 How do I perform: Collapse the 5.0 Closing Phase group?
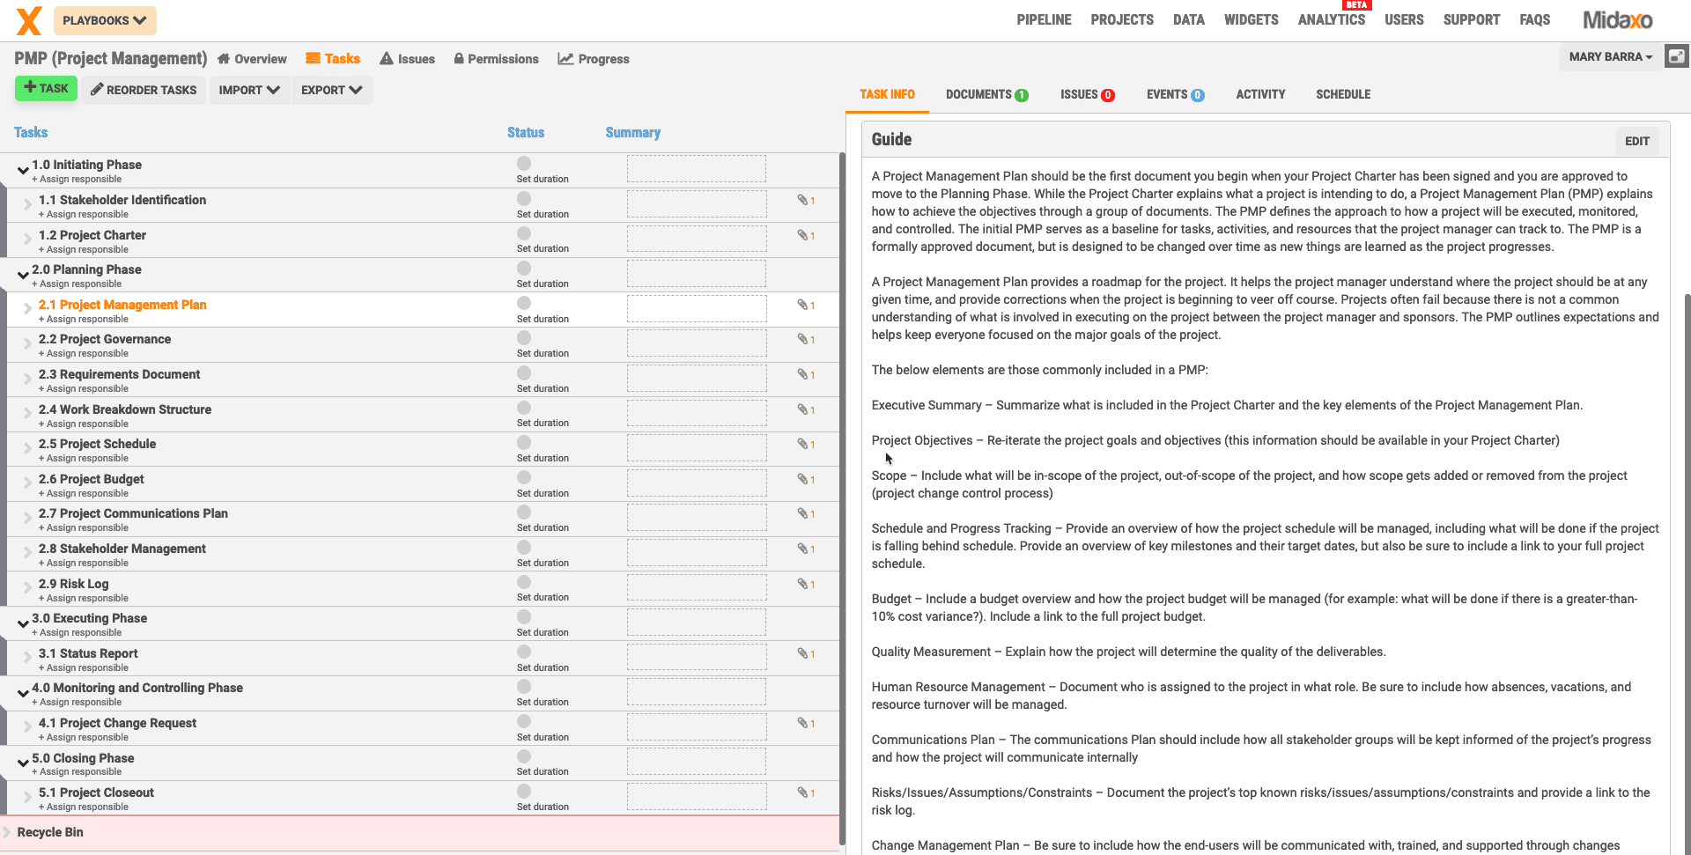pyautogui.click(x=23, y=763)
